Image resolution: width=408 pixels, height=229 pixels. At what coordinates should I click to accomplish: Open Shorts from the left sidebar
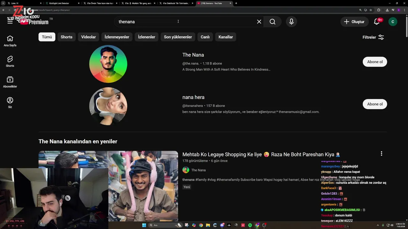10,61
